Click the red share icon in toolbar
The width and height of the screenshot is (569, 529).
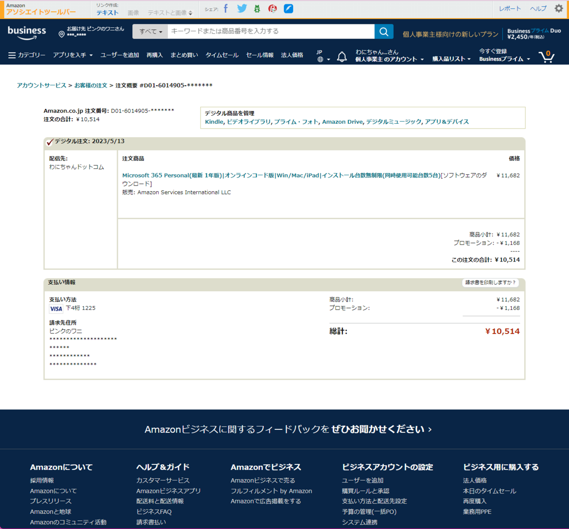273,9
